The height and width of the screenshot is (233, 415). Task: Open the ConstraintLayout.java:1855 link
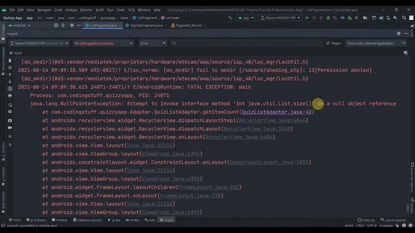(269, 162)
